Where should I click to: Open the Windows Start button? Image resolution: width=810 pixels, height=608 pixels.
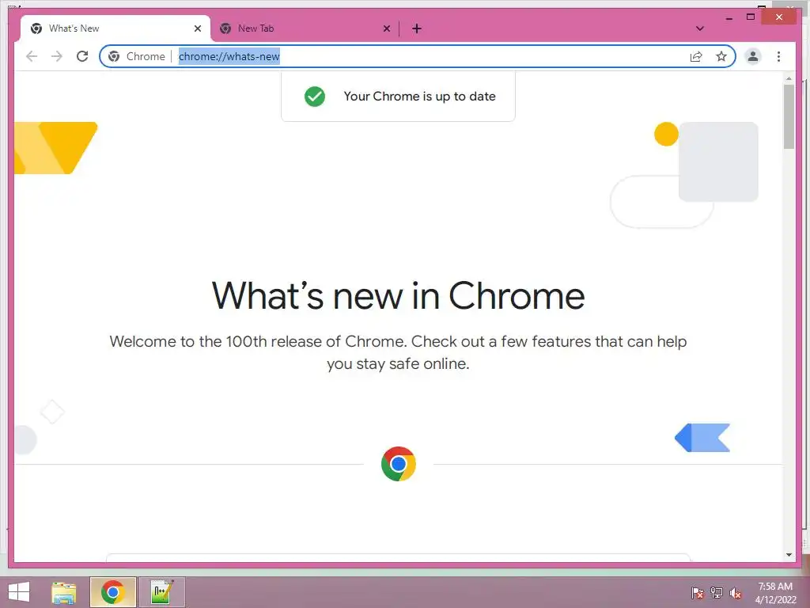click(19, 592)
